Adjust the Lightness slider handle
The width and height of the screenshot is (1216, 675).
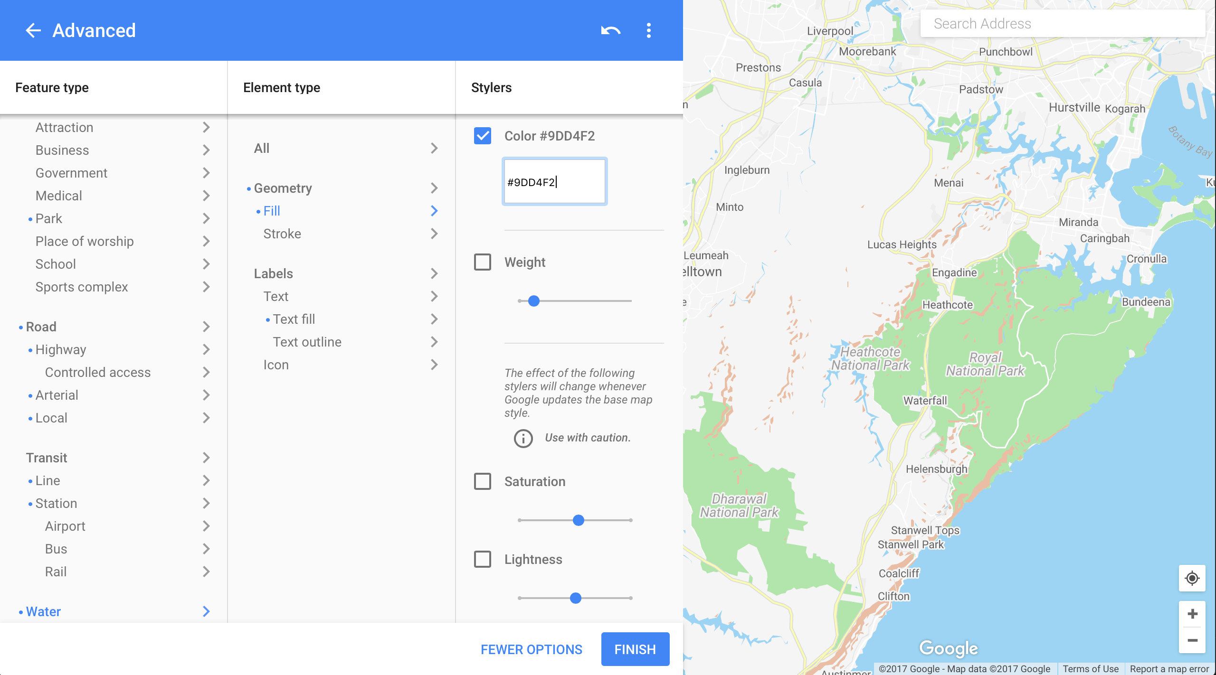pyautogui.click(x=576, y=598)
